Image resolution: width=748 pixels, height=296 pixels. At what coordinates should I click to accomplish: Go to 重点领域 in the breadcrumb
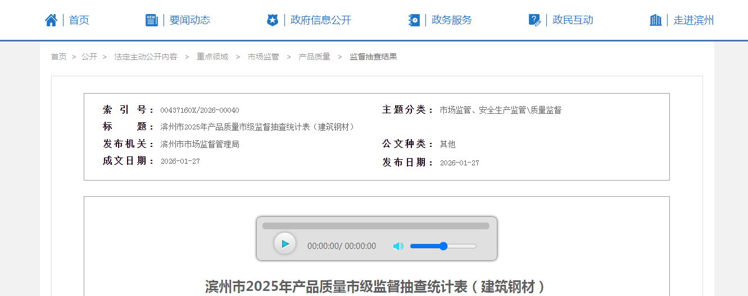(x=212, y=57)
